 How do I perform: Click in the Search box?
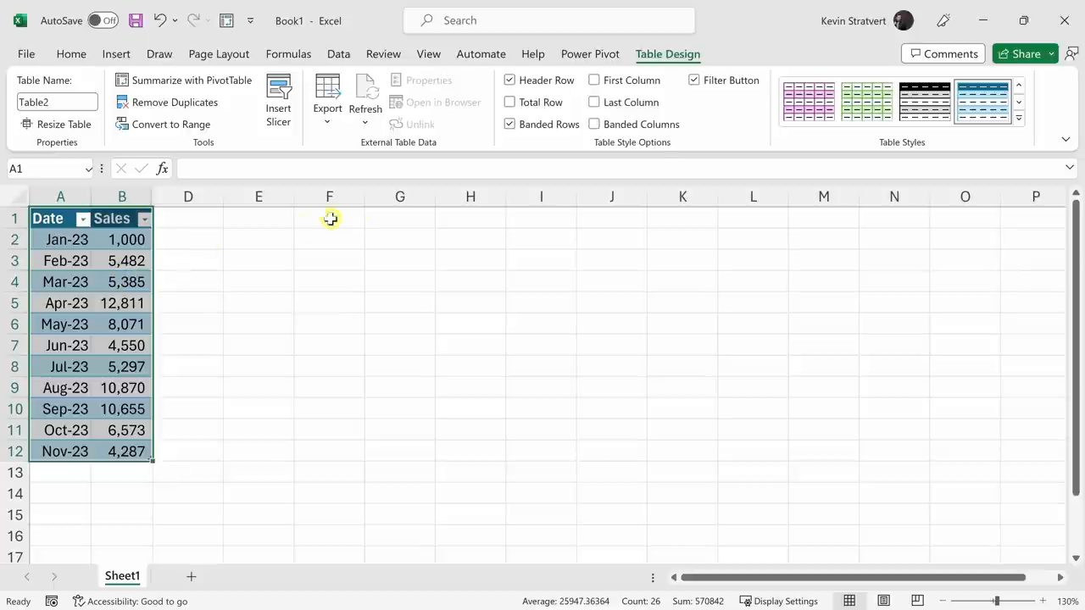pyautogui.click(x=548, y=20)
